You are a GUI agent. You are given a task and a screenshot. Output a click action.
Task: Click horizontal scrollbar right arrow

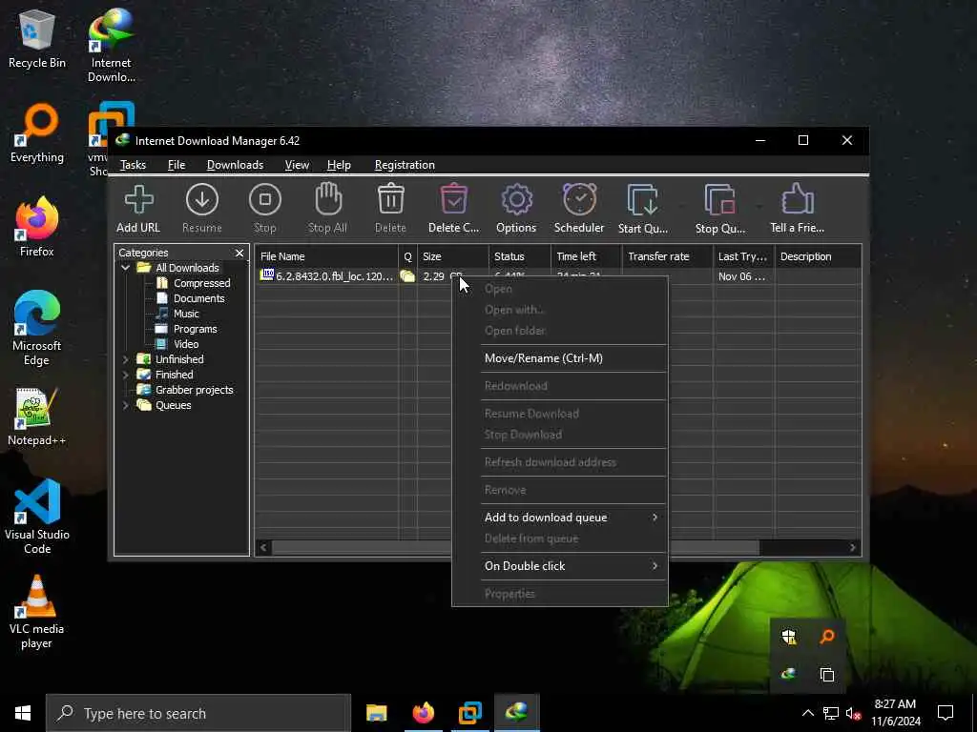click(852, 547)
